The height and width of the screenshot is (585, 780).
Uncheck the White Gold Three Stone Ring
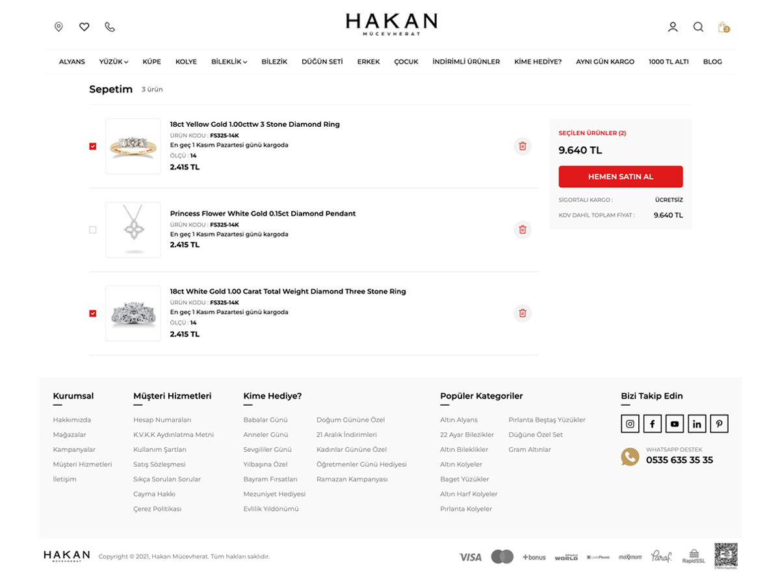tap(93, 313)
